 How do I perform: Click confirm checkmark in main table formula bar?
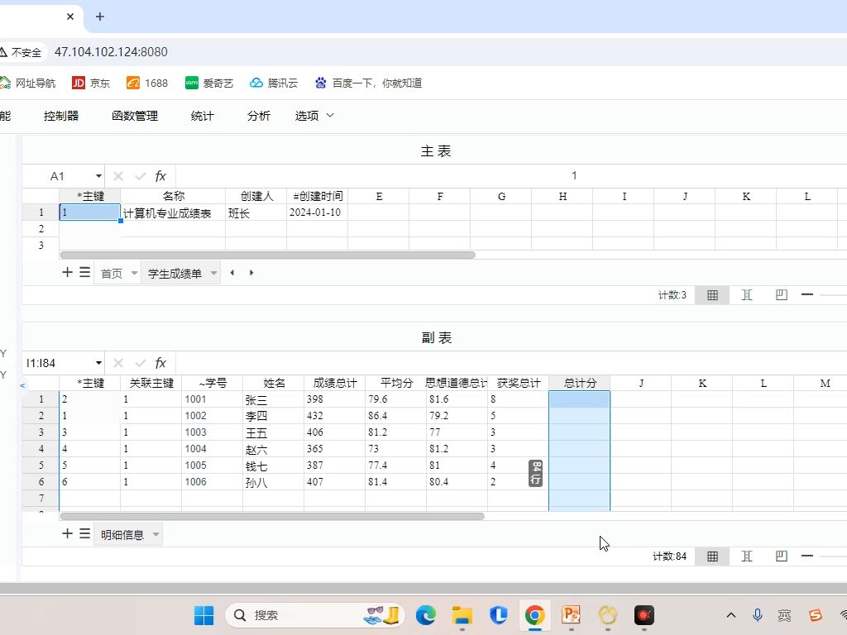click(141, 176)
